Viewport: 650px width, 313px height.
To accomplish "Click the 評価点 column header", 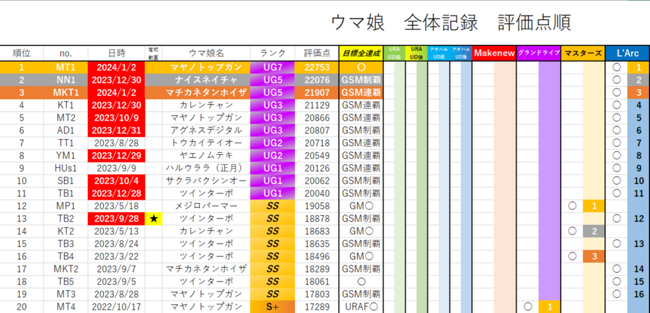I will pos(316,53).
